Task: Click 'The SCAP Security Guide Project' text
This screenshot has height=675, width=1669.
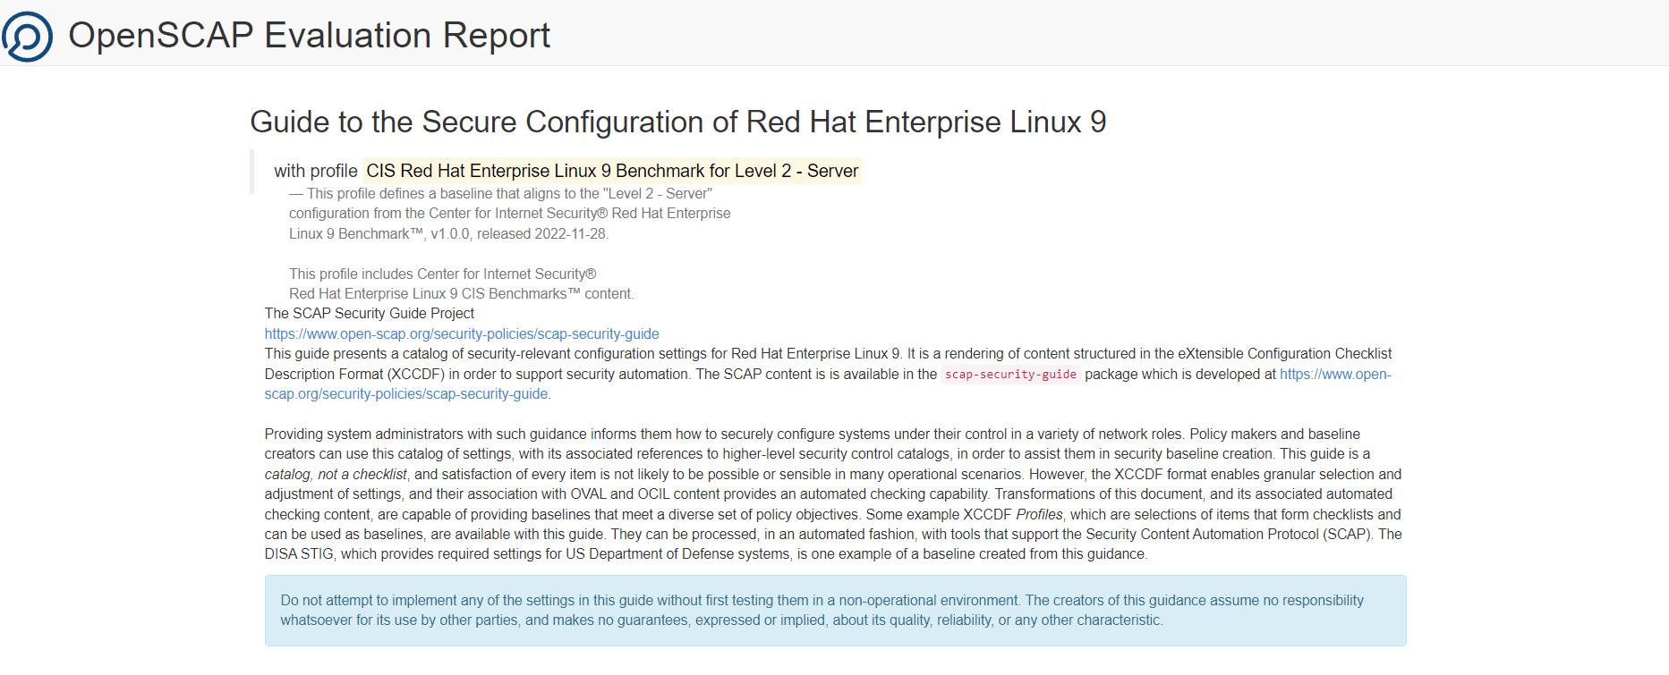Action: 370,313
